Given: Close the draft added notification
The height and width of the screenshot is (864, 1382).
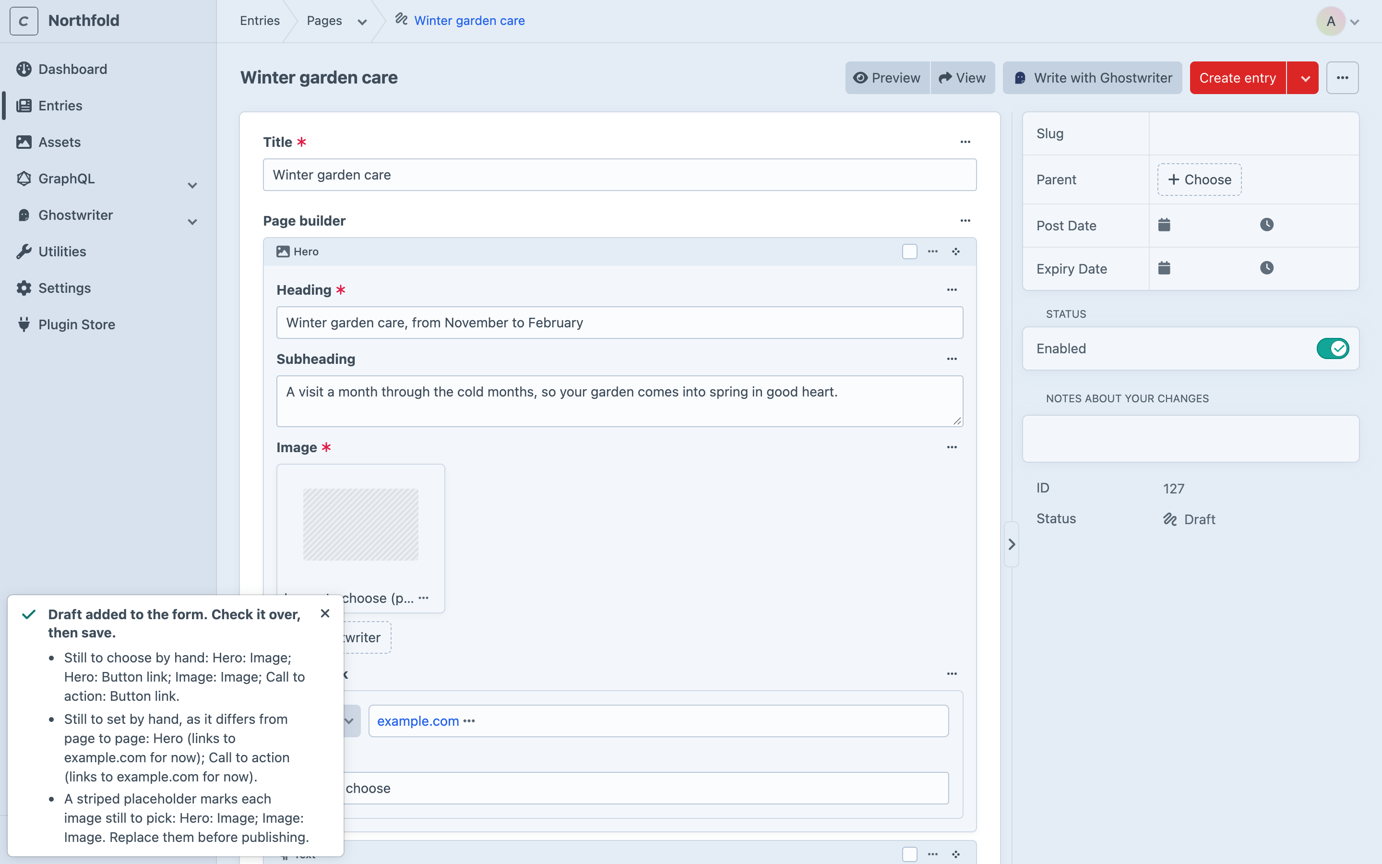Looking at the screenshot, I should point(325,614).
